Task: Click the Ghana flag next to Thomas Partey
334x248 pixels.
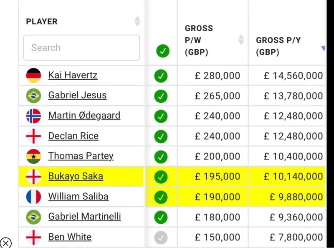Action: pyautogui.click(x=33, y=156)
